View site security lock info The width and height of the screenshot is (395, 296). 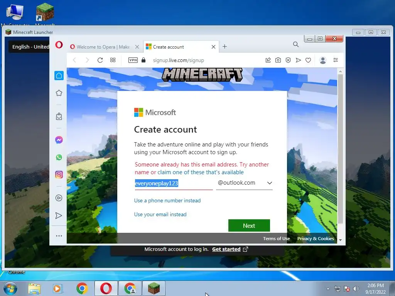(x=143, y=60)
